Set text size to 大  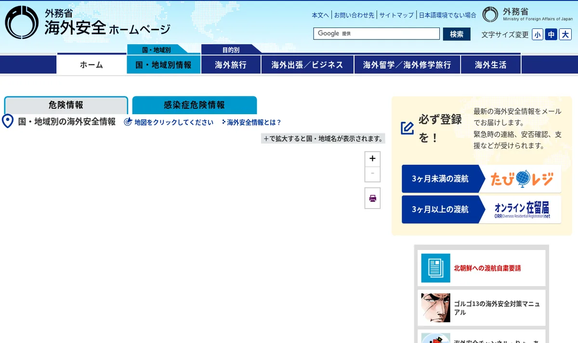coord(565,34)
